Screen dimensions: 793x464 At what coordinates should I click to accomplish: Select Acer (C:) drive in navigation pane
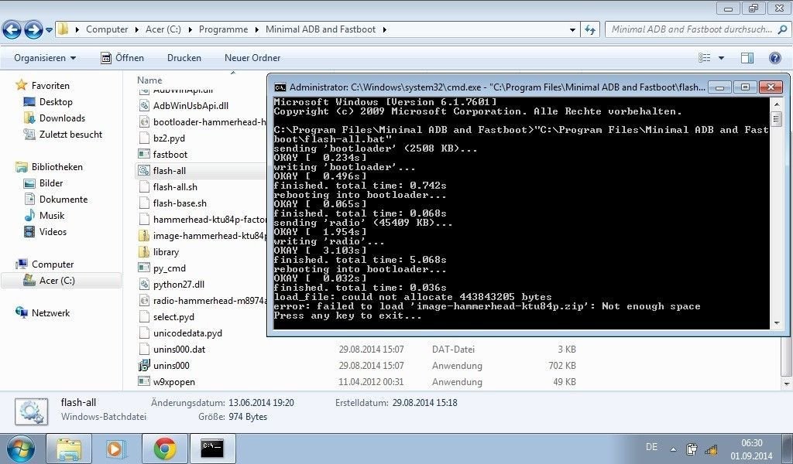[x=57, y=280]
